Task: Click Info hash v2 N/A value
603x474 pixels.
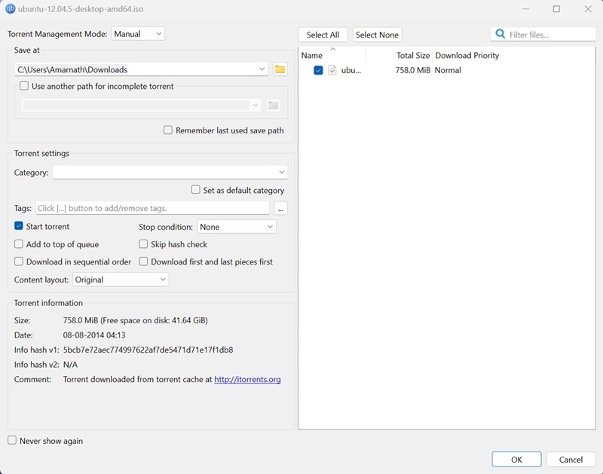Action: tap(70, 365)
